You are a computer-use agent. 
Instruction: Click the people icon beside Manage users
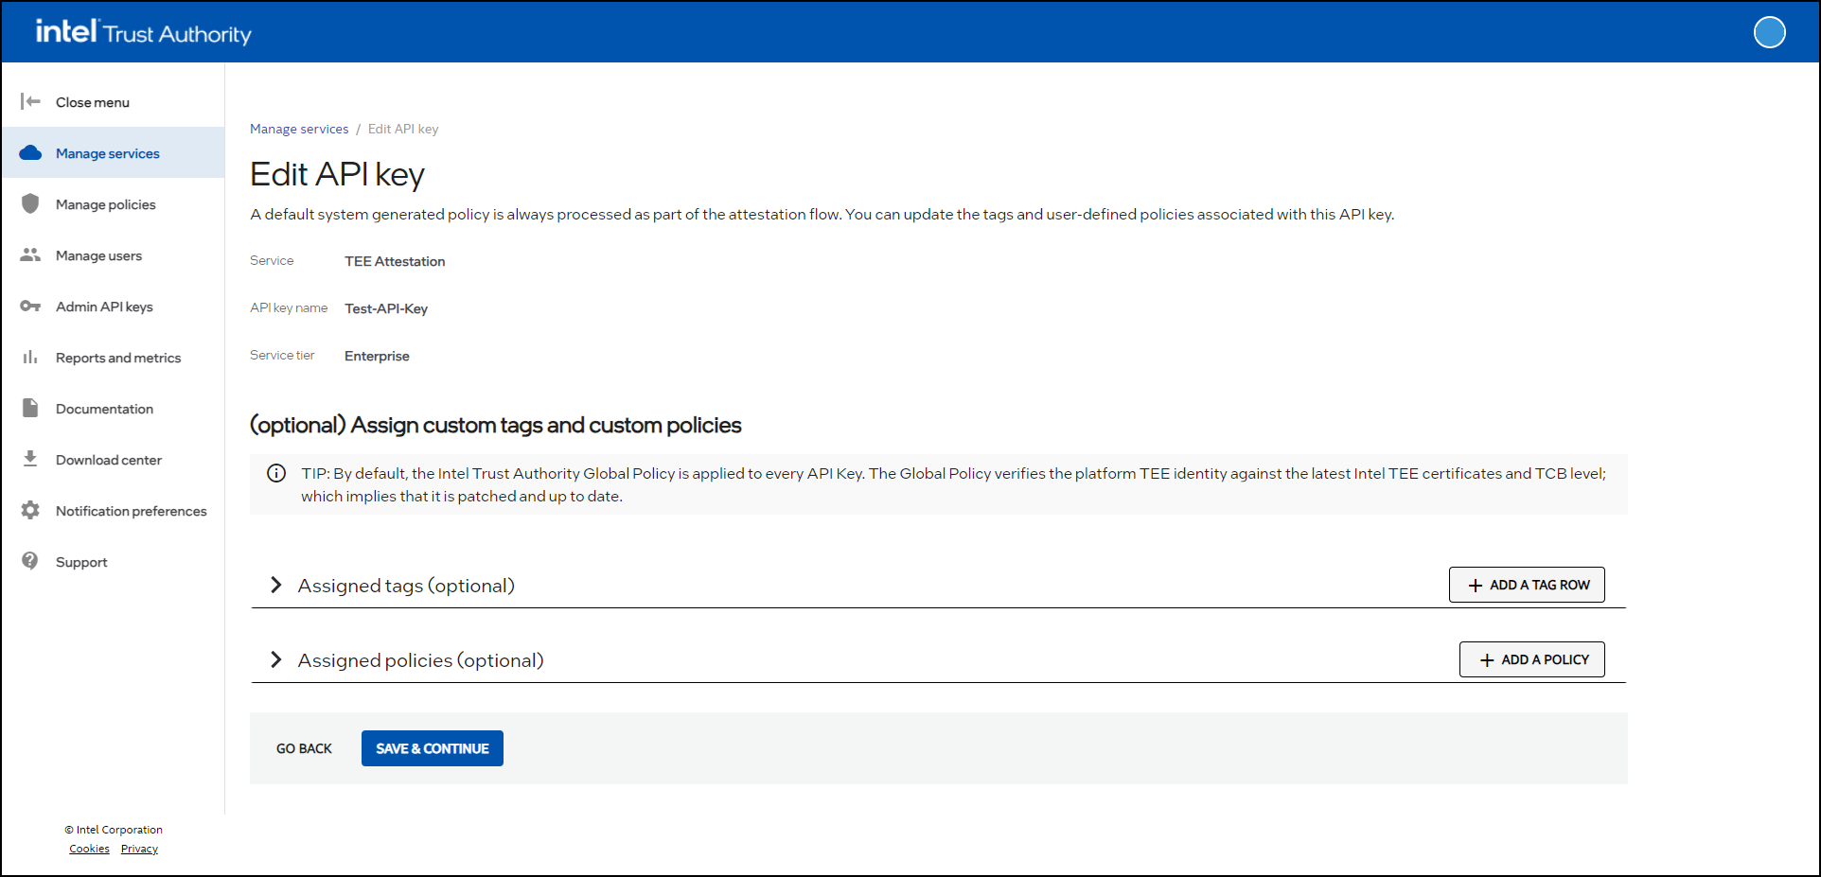[x=30, y=254]
